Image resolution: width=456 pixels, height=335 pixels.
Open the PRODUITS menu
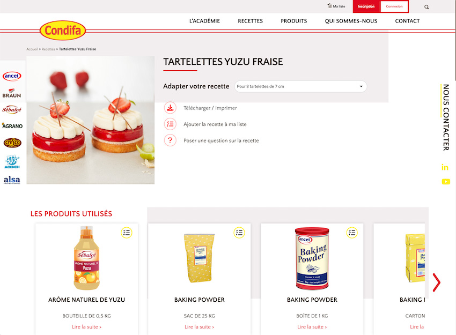(294, 21)
